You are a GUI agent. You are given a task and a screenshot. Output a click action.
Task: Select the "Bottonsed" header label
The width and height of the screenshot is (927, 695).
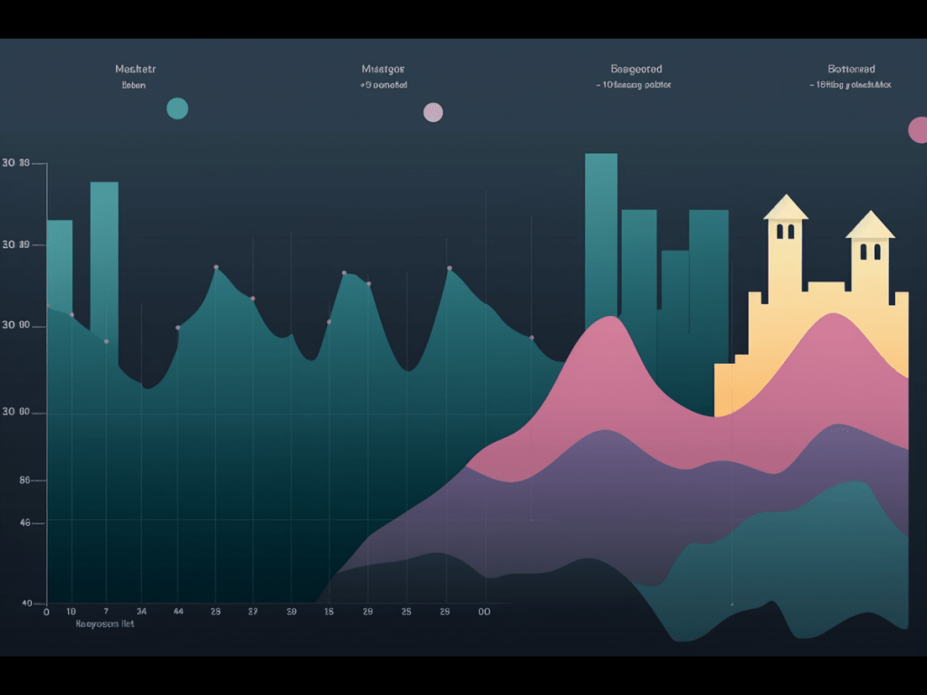point(851,69)
